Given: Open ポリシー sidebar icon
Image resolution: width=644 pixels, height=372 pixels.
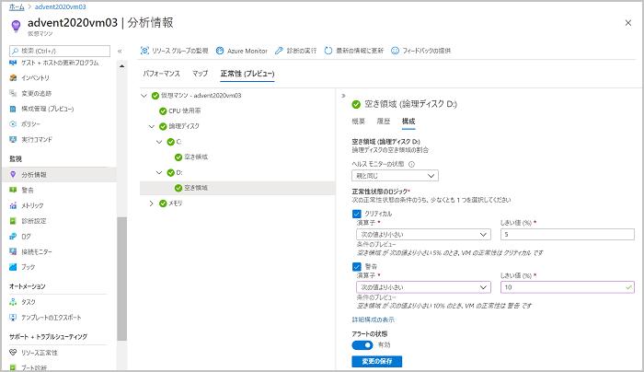Looking at the screenshot, I should (13, 123).
